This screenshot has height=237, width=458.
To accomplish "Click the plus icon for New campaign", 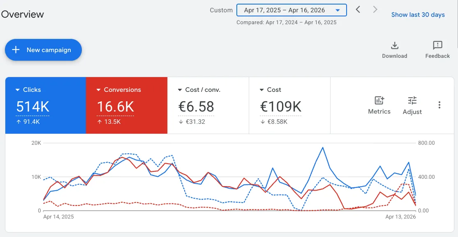I will point(16,50).
